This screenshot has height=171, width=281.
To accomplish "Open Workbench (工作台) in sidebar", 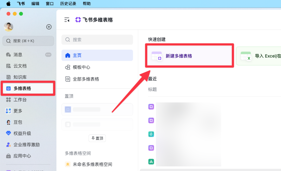I will 20,100.
